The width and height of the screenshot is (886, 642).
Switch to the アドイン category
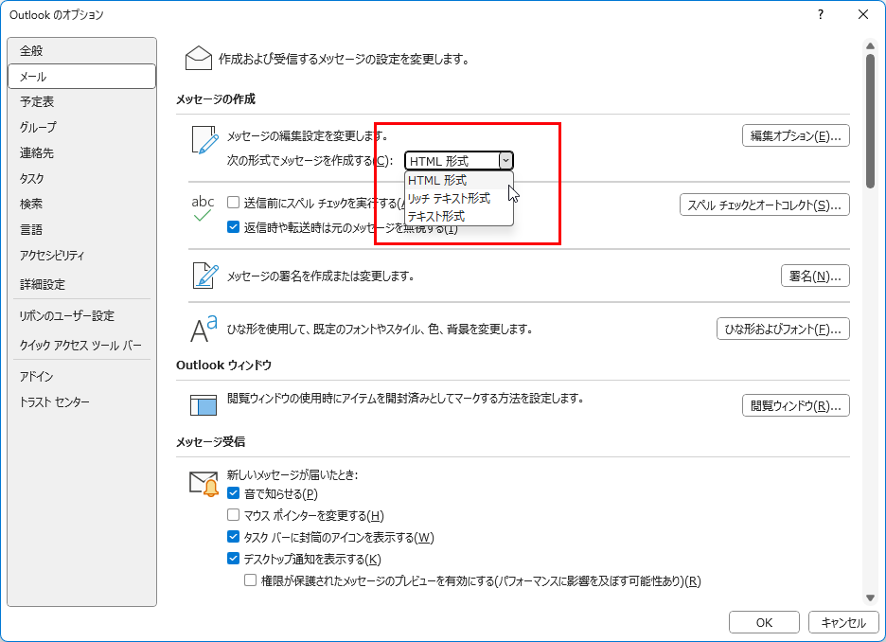[82, 376]
